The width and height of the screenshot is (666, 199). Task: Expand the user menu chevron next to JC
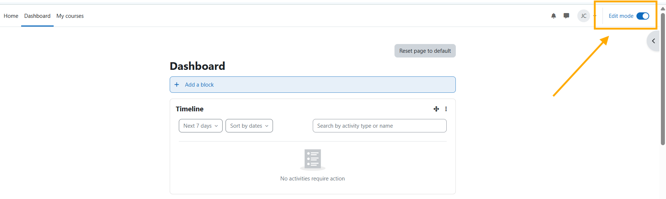click(595, 16)
